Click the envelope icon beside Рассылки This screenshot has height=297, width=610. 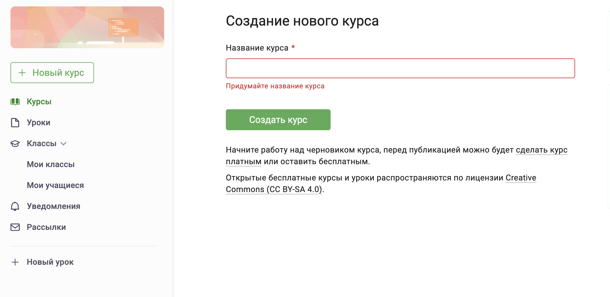click(15, 227)
